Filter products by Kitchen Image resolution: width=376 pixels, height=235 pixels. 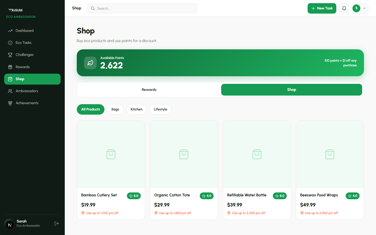point(136,109)
